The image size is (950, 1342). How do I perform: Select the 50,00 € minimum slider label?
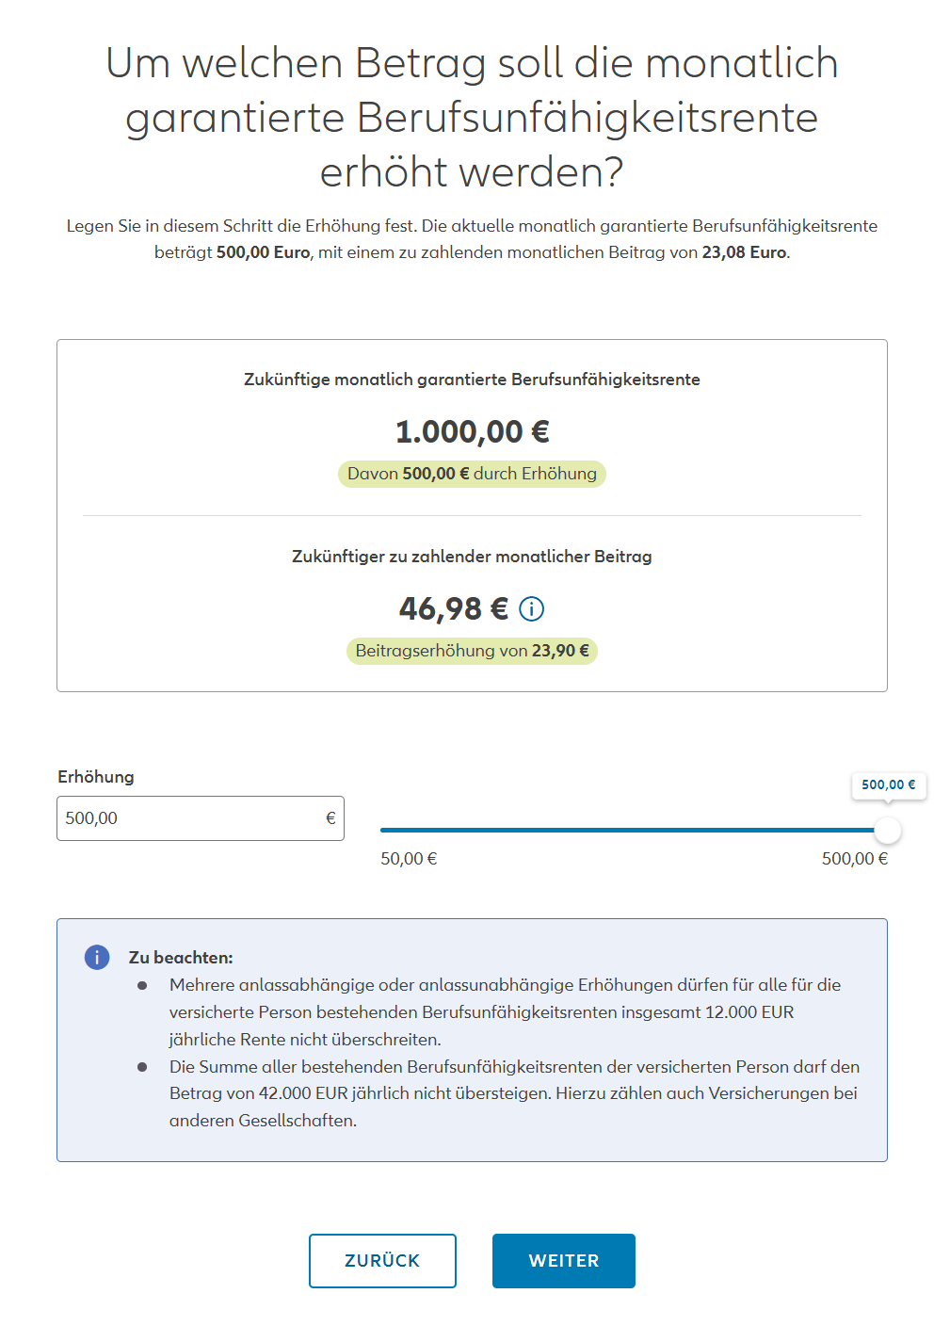409,859
